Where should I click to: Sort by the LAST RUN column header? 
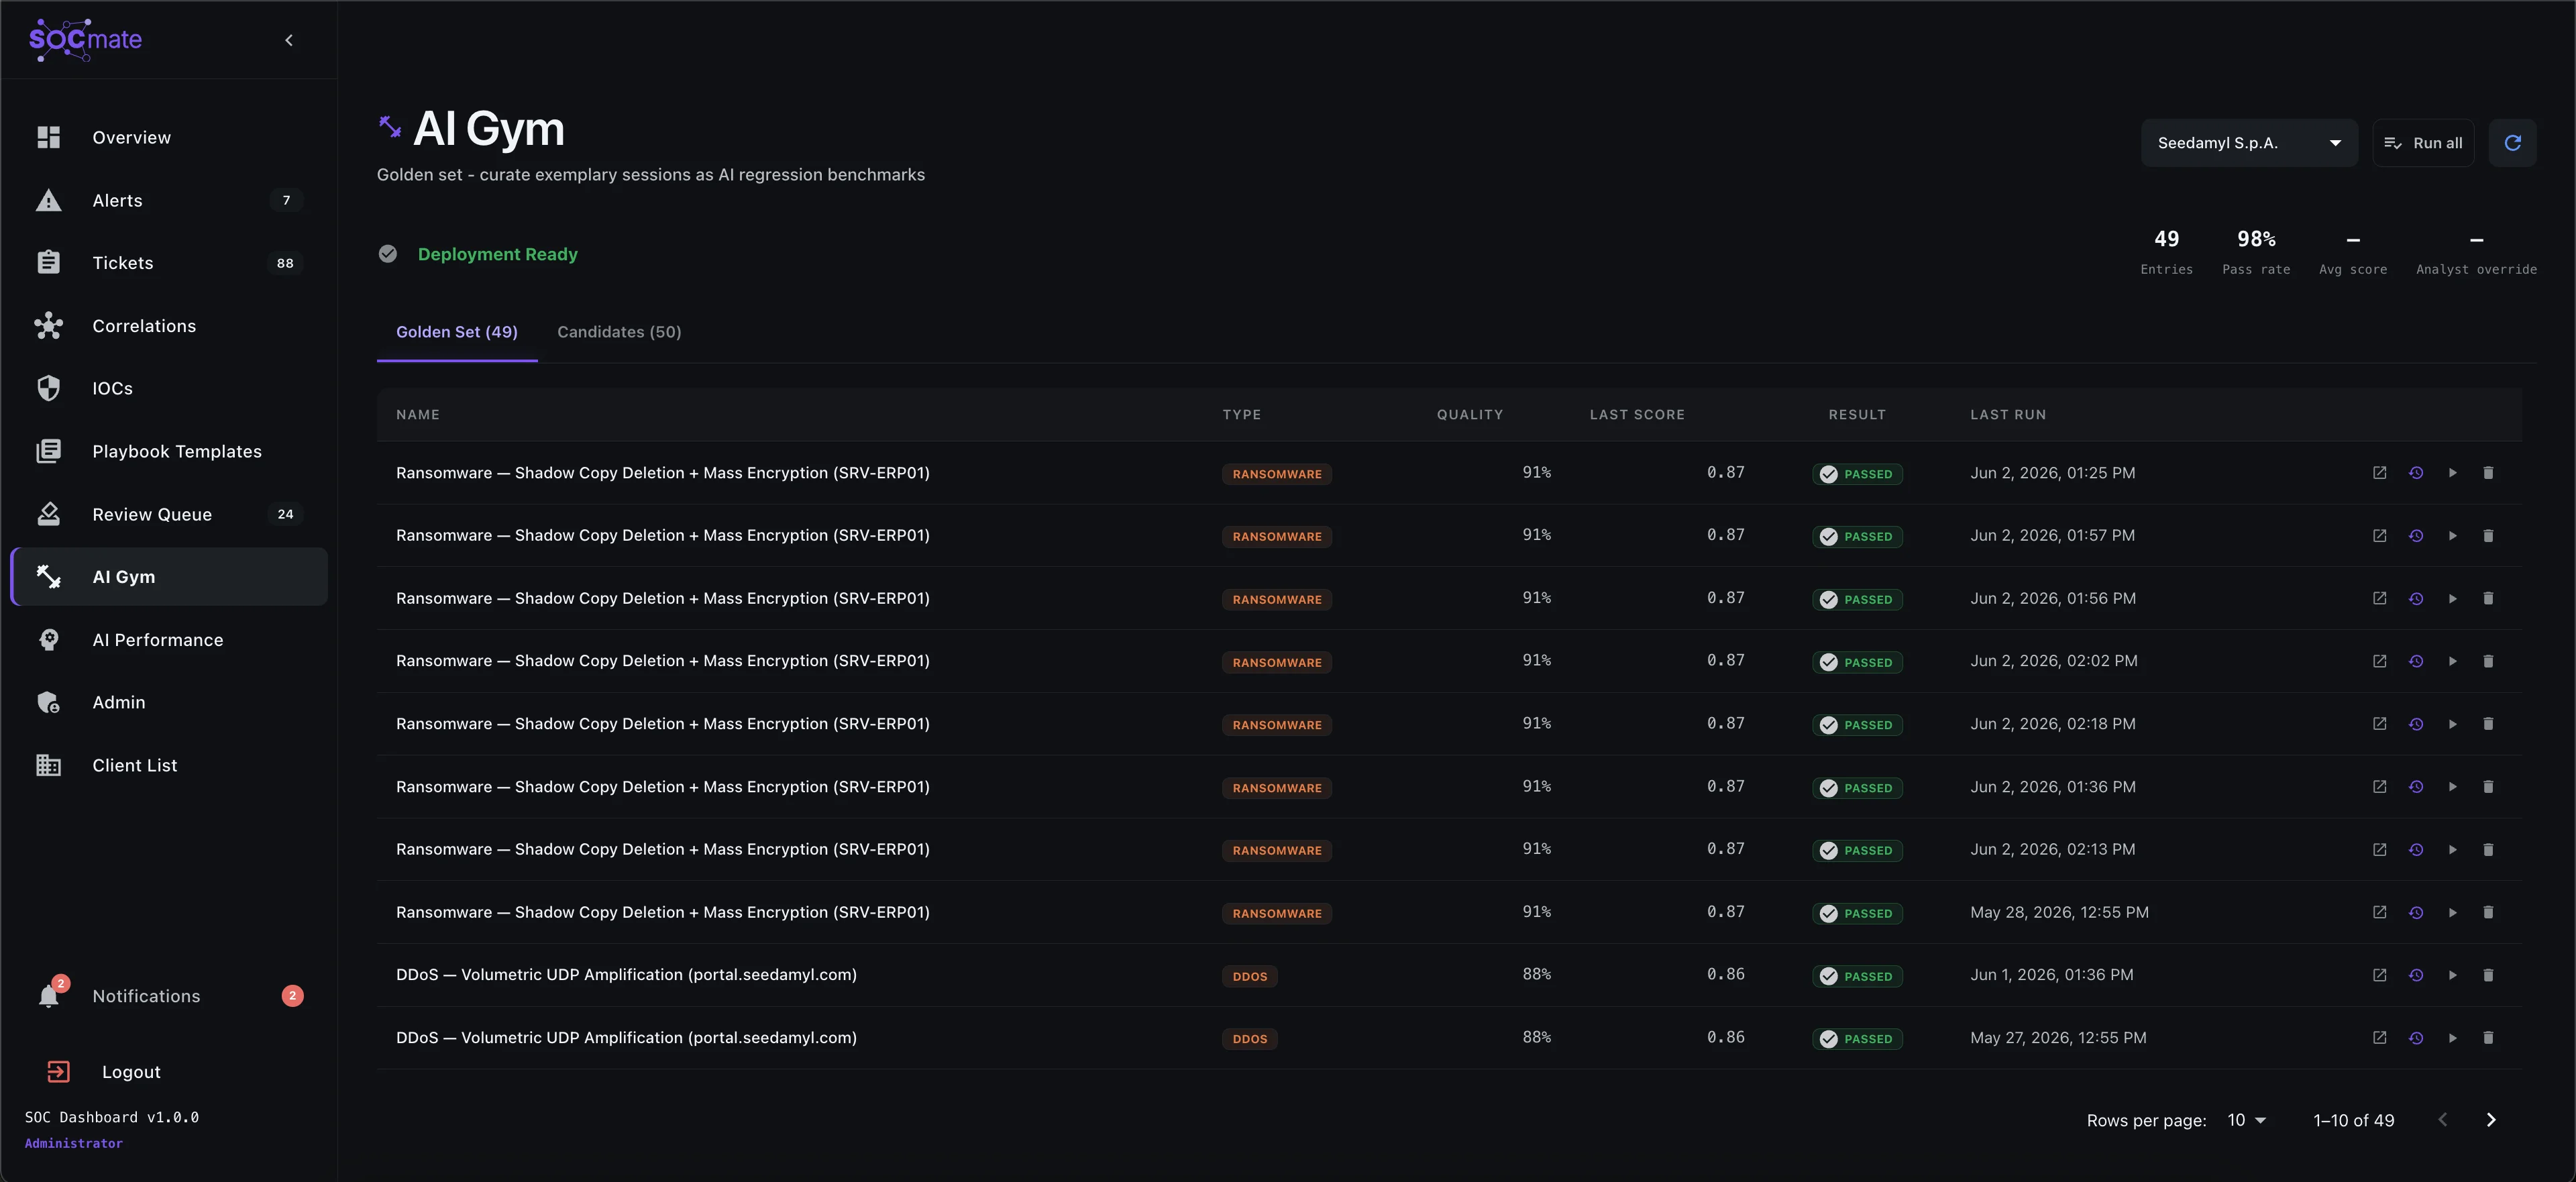[2008, 414]
